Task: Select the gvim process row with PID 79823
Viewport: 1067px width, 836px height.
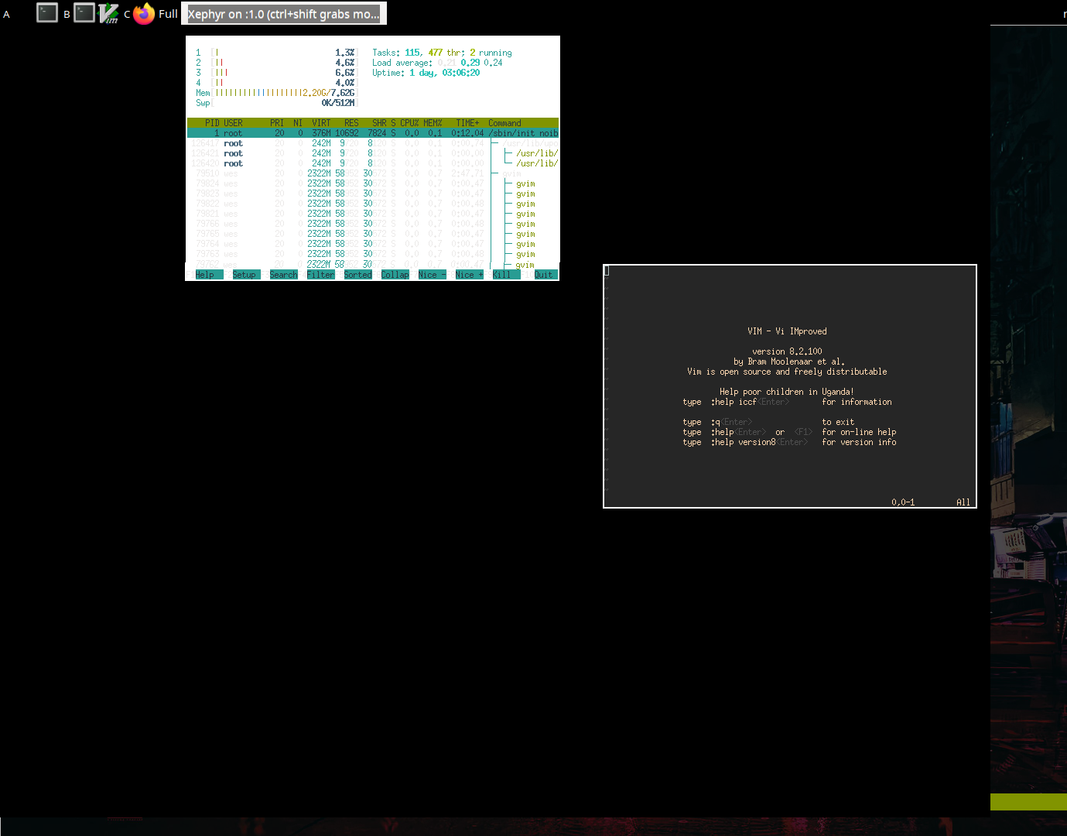Action: point(373,194)
